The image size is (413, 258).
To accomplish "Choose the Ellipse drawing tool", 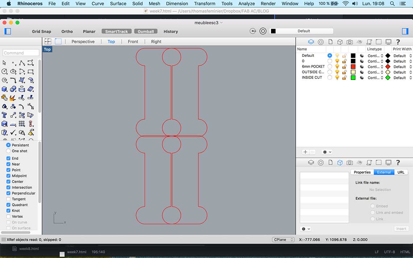I will 13,72.
